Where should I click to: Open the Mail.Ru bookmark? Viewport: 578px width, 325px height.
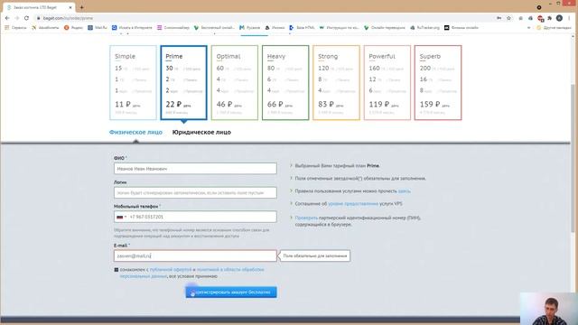(x=98, y=28)
